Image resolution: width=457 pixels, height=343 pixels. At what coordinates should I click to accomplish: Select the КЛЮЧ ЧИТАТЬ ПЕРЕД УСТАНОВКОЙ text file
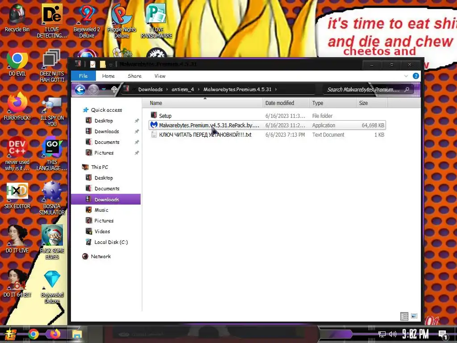coord(267,135)
